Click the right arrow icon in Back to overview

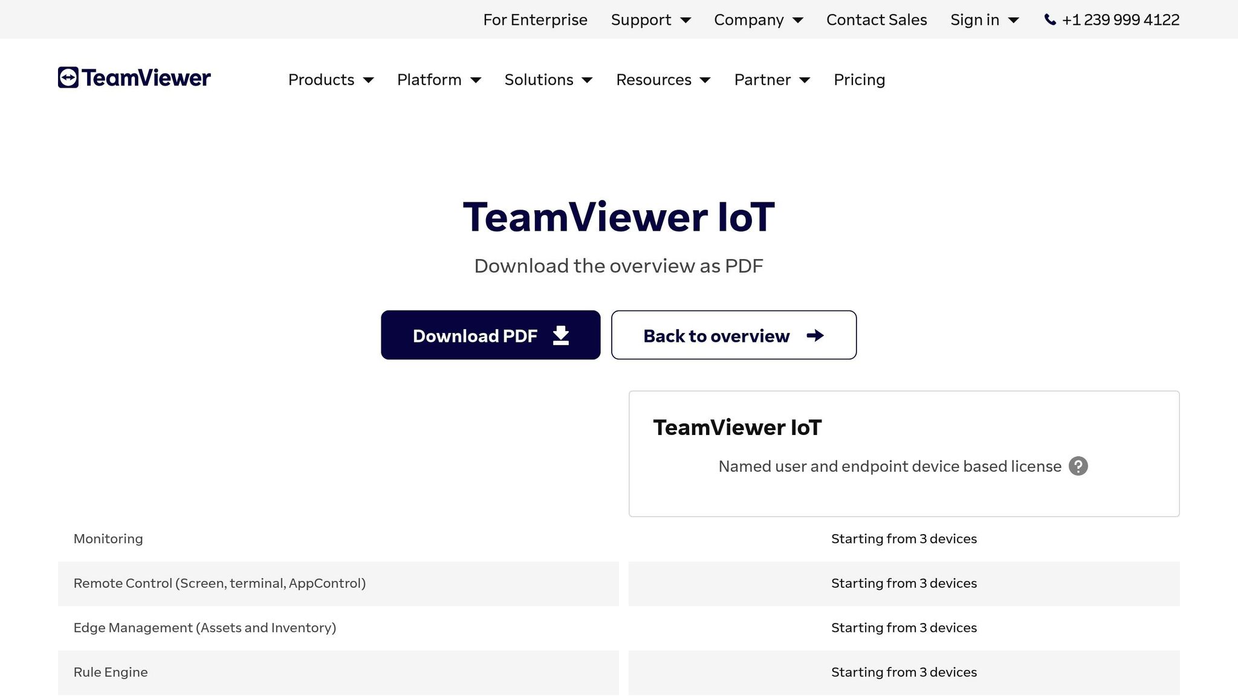tap(815, 335)
